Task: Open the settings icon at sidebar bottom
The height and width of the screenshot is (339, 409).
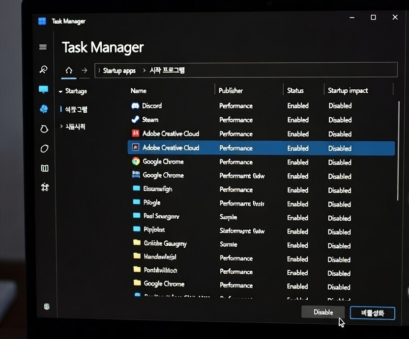Action: coord(47,307)
